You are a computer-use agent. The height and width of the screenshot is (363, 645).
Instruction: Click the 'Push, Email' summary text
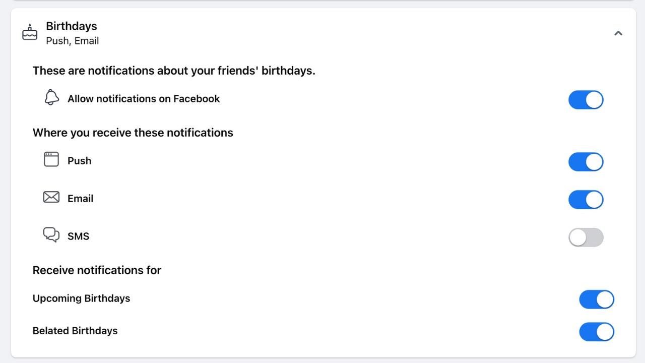72,41
